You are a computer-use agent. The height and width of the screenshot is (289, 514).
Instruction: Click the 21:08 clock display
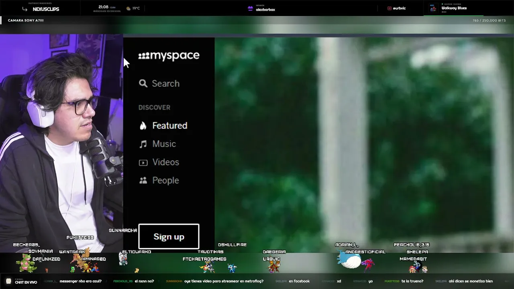point(104,7)
